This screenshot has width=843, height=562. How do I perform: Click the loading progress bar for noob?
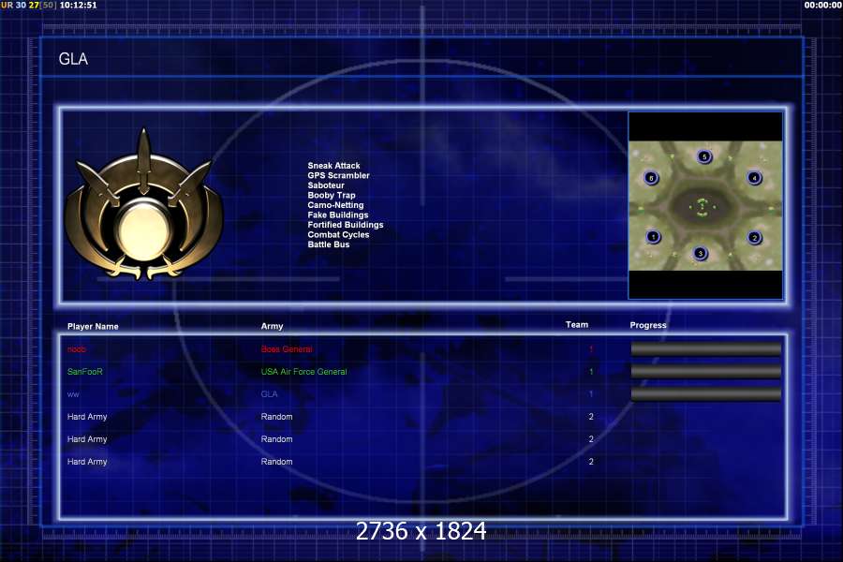(706, 349)
